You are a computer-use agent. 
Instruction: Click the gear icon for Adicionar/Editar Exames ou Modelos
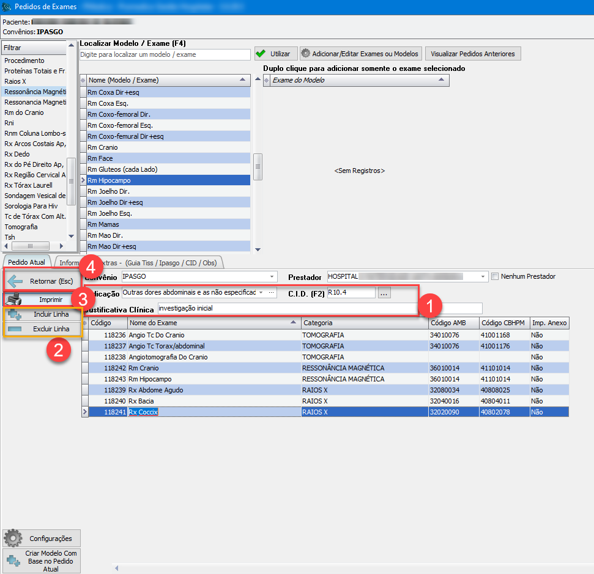306,54
